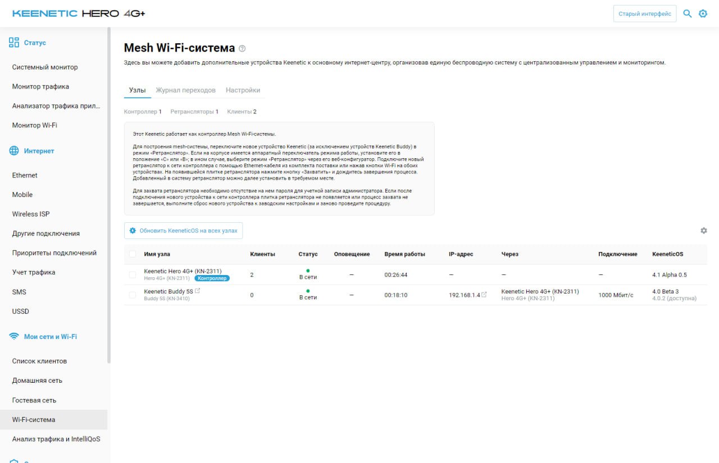
Task: Click the Клиенты column header
Action: (x=262, y=254)
